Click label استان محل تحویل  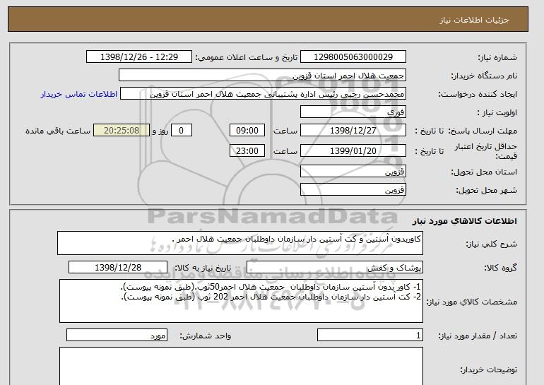tap(484, 172)
